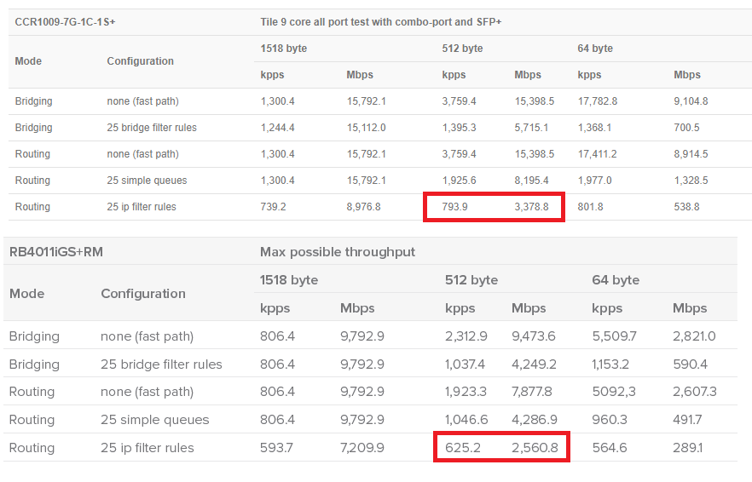This screenshot has width=752, height=482.
Task: Select RB4011 value 564.6 kpps
Action: click(609, 447)
